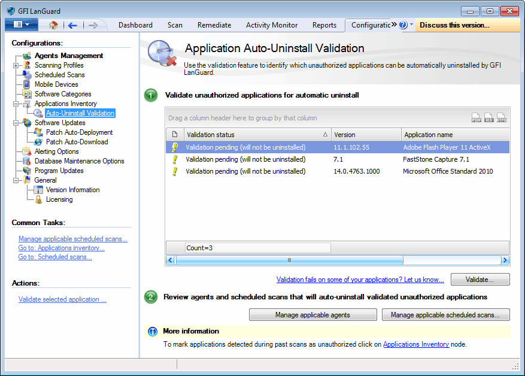Sort by Validation status column header

257,135
